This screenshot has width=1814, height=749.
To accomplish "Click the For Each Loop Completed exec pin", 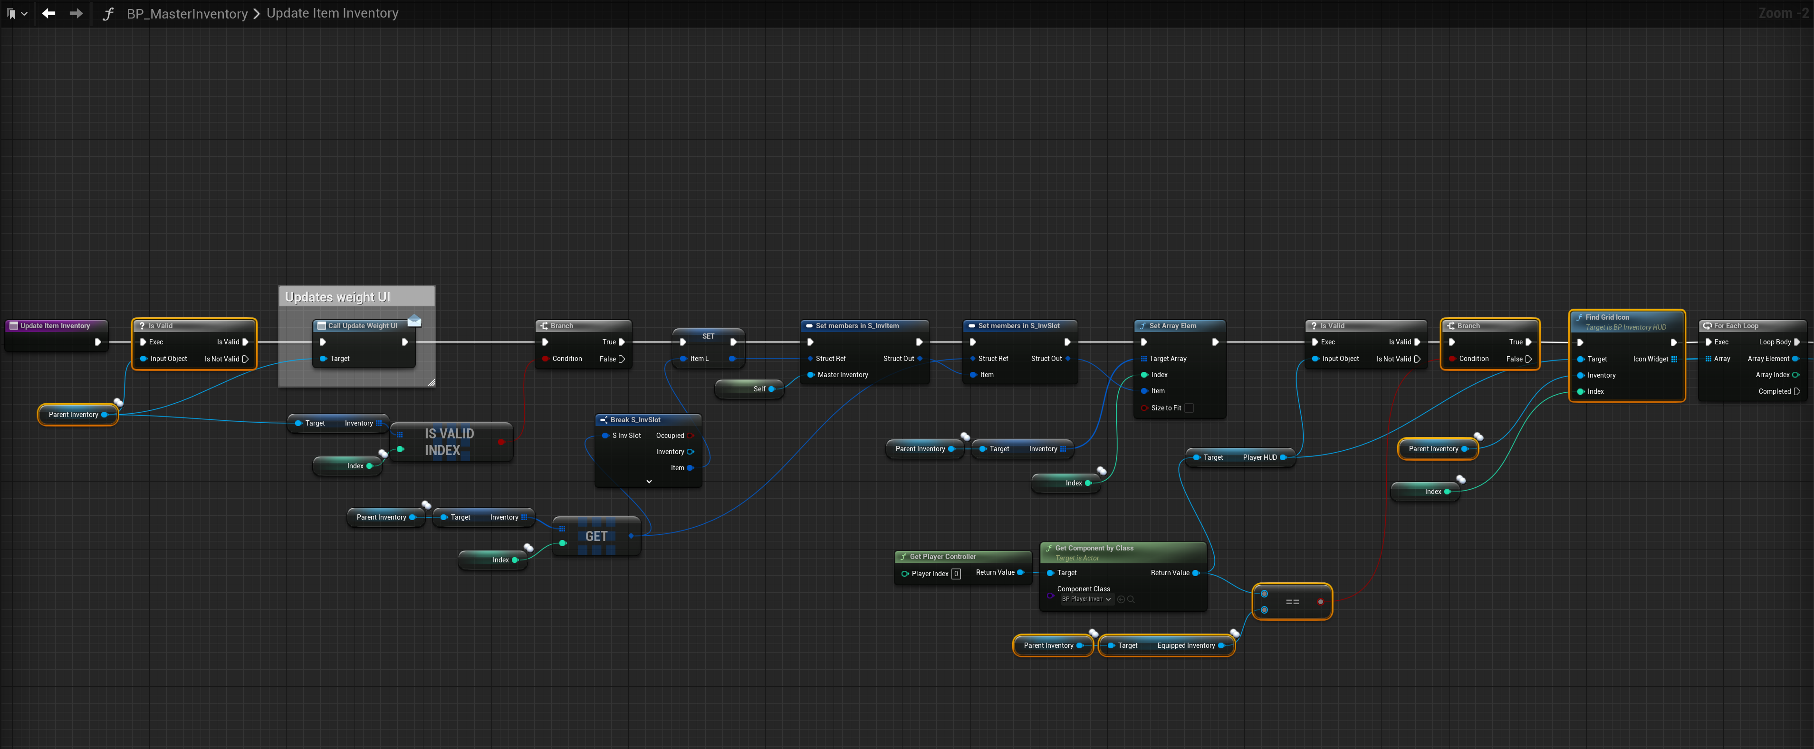I will 1796,391.
